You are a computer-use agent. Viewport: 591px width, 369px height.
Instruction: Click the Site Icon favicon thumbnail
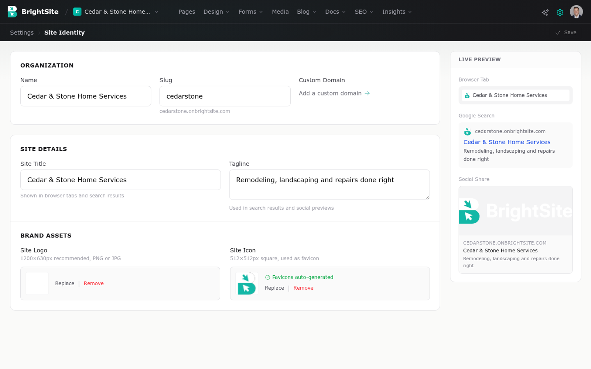247,283
